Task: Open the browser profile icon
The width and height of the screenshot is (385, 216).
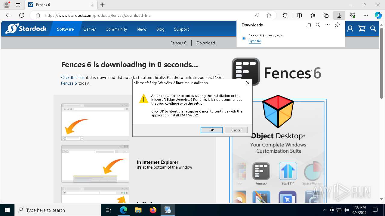Action: (x=6, y=5)
